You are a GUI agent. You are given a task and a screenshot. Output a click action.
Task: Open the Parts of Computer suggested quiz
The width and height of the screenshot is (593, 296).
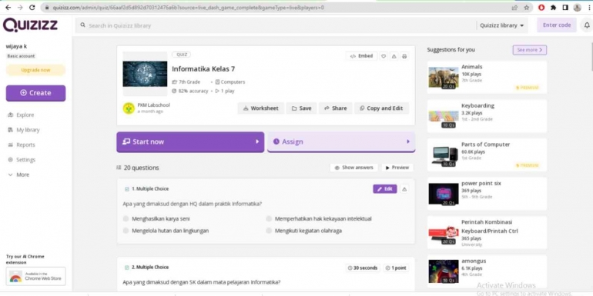point(487,155)
